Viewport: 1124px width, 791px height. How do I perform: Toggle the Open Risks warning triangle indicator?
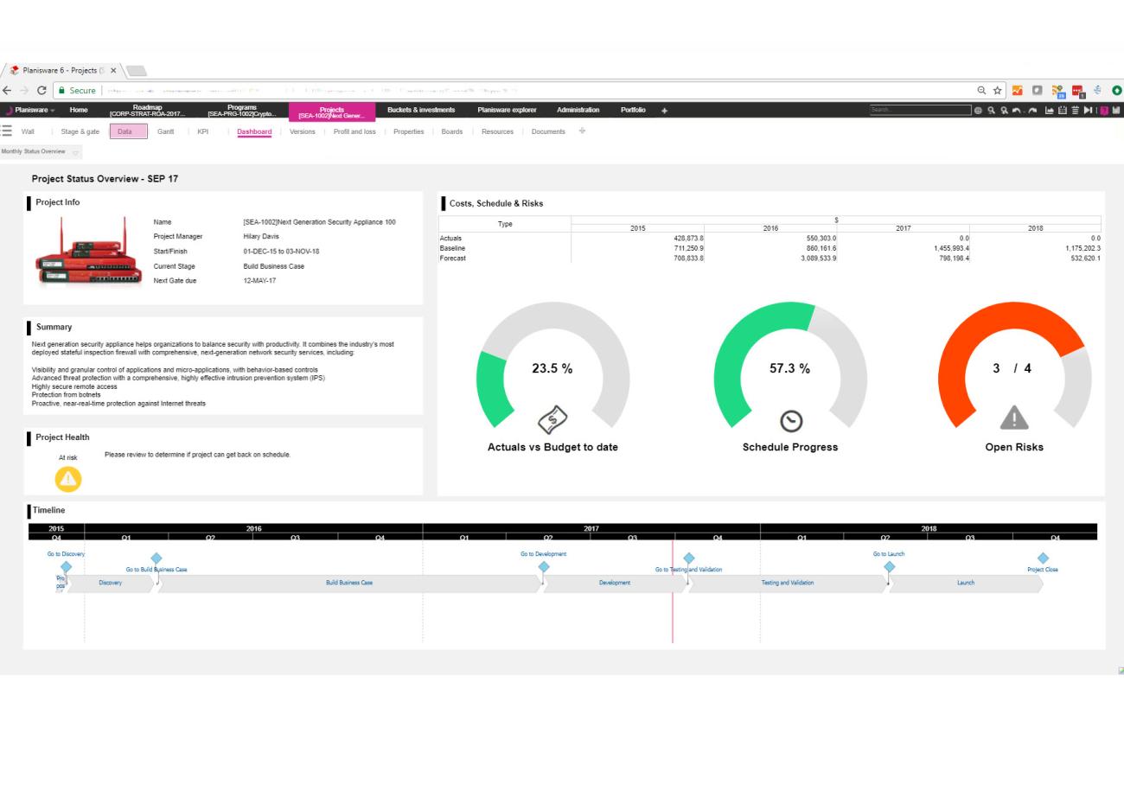[1013, 418]
